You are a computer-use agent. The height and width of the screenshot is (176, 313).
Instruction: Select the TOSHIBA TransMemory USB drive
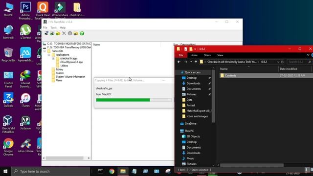(69, 47)
